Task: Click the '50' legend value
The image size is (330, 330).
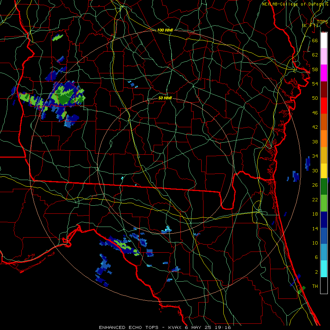Action: [315, 98]
